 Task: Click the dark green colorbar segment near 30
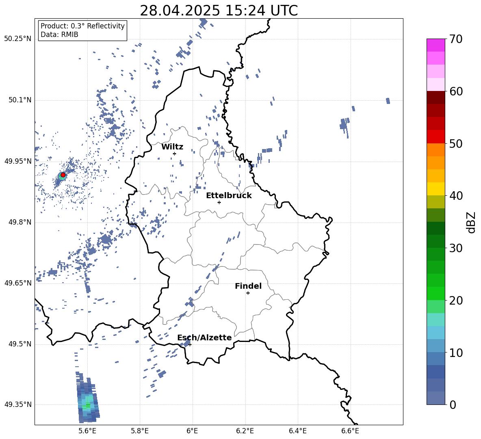[x=435, y=241]
